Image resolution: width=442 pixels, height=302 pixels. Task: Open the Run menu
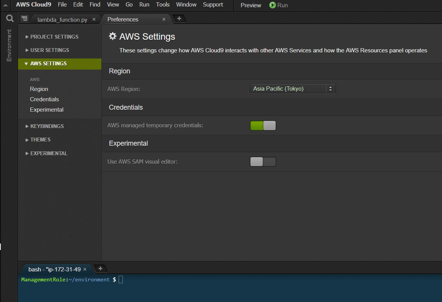pos(144,5)
